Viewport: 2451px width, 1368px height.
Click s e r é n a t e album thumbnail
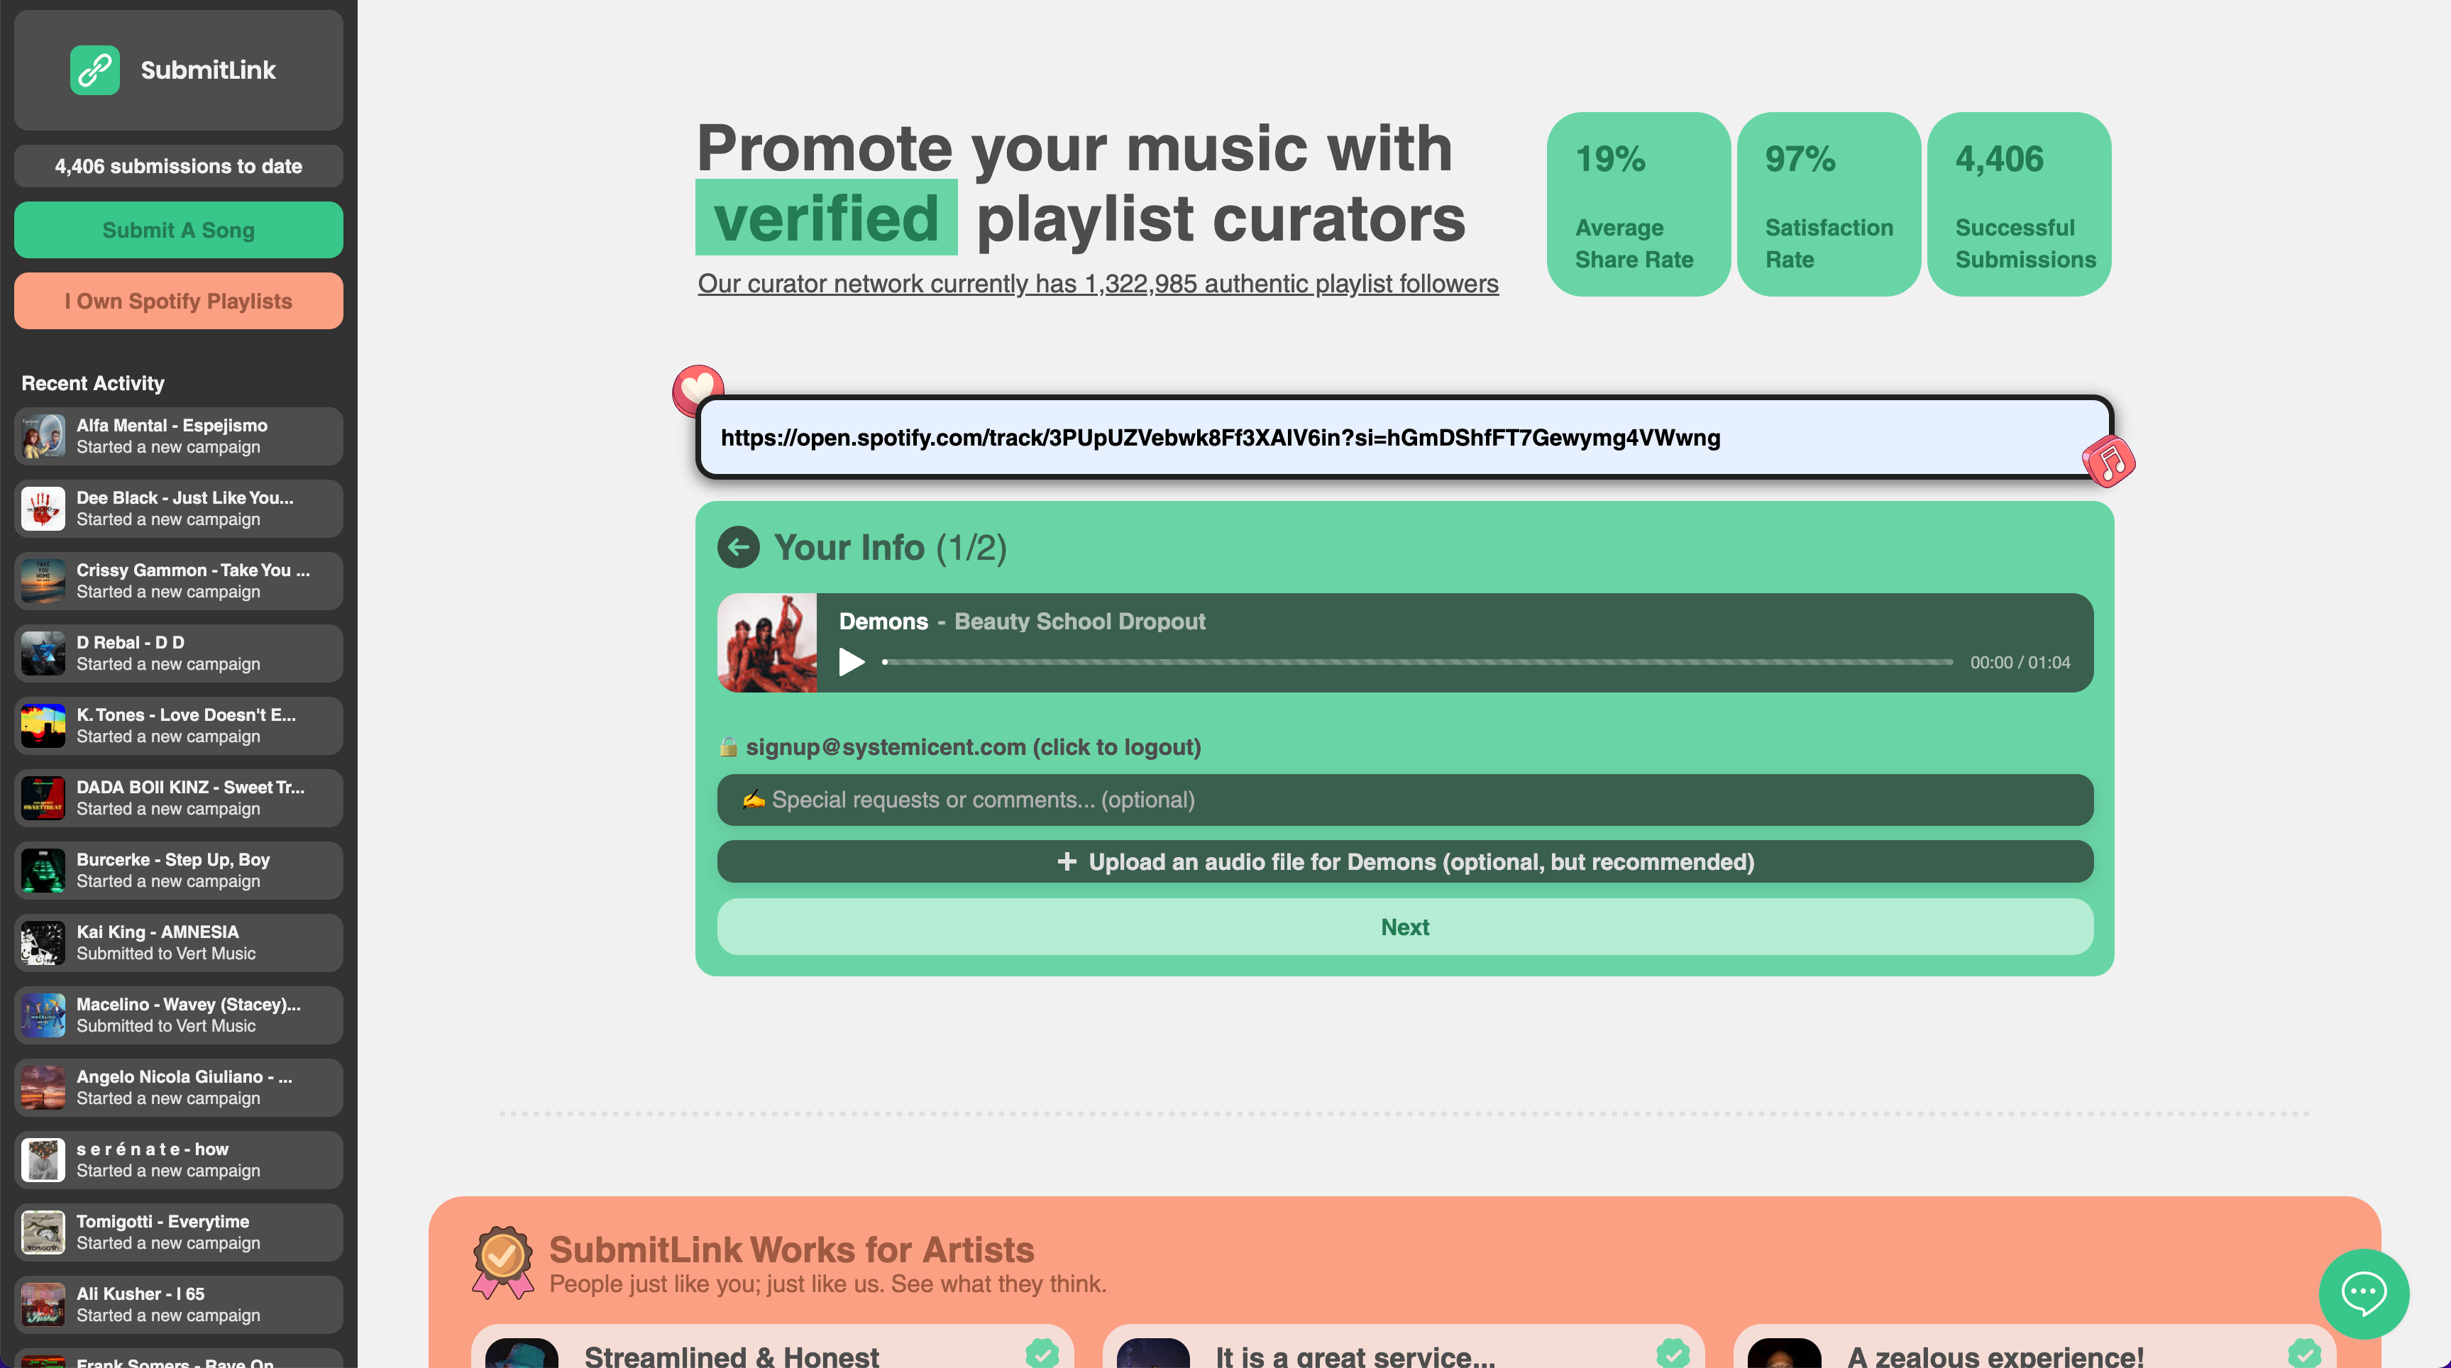click(43, 1159)
